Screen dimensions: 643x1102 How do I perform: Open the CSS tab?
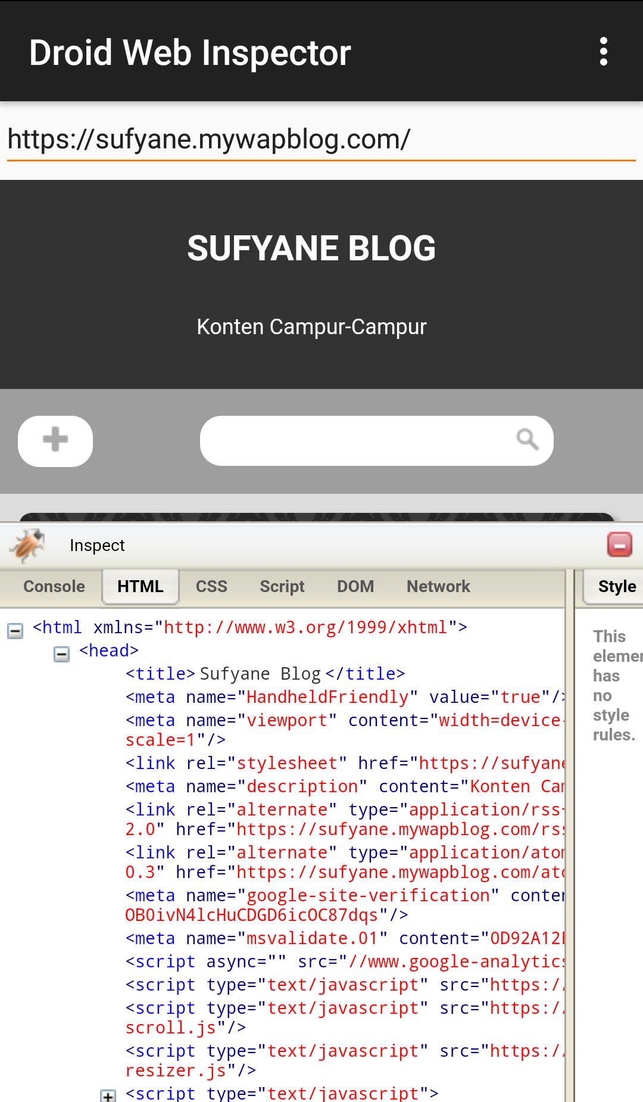tap(211, 586)
